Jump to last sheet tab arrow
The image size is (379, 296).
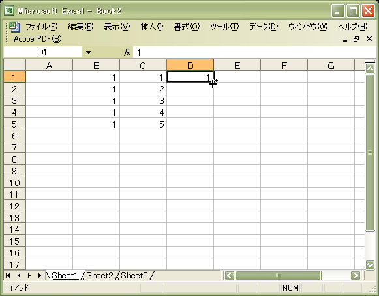pyautogui.click(x=40, y=275)
